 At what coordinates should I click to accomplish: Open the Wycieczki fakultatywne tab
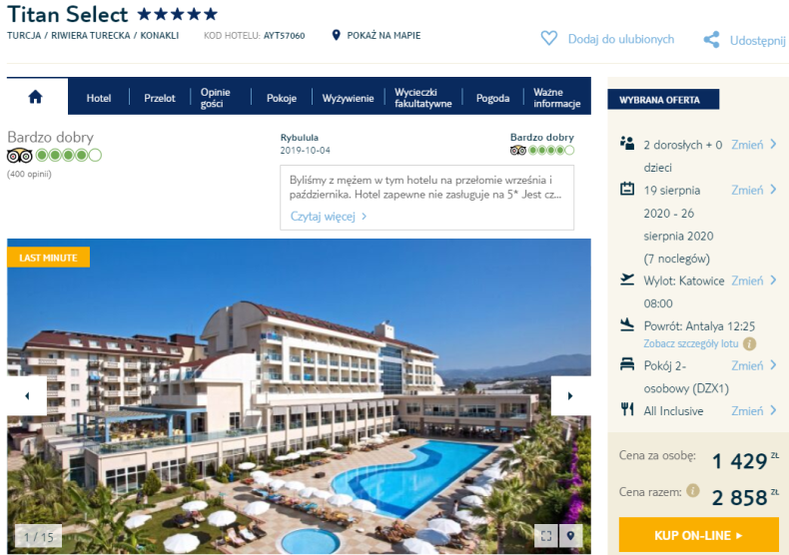pos(422,98)
